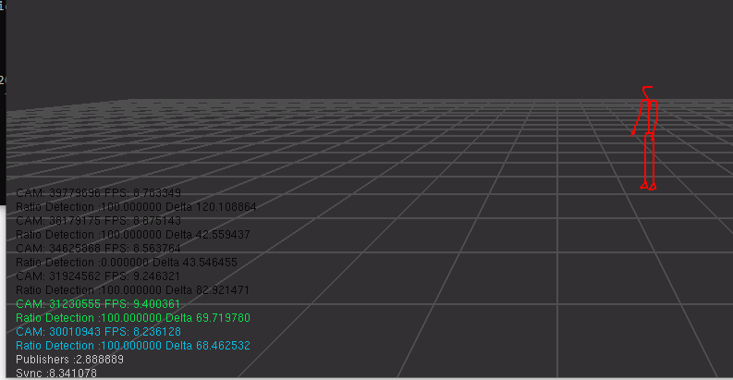Viewport: 733px width, 380px height.
Task: Click the Ratio Detection Delta 120.108864 line
Action: pos(136,207)
